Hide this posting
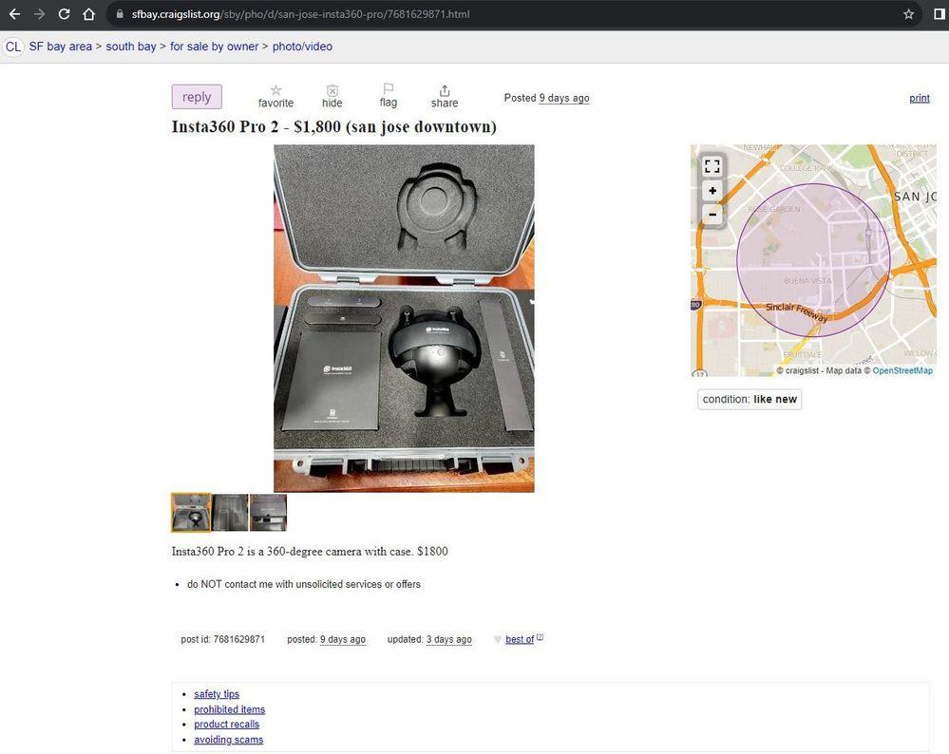Viewport: 949px width, 754px height. [332, 97]
